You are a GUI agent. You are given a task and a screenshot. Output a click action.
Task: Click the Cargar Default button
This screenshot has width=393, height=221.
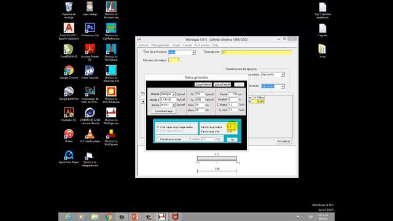tap(203, 85)
